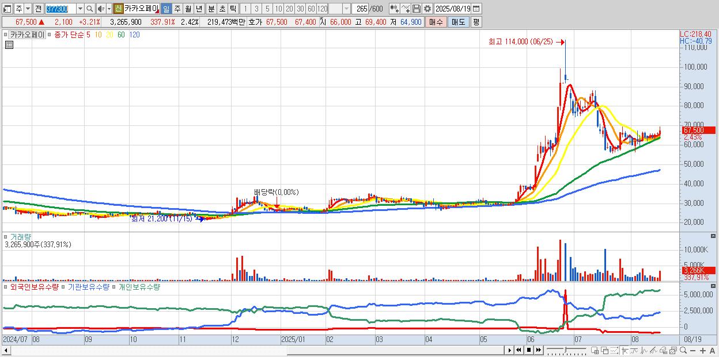Toggle the 신 badge before stock name
Screen dimensions: 719x357
119,9
